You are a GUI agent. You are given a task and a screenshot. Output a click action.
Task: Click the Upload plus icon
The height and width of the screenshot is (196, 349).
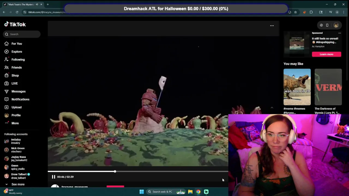[7, 107]
